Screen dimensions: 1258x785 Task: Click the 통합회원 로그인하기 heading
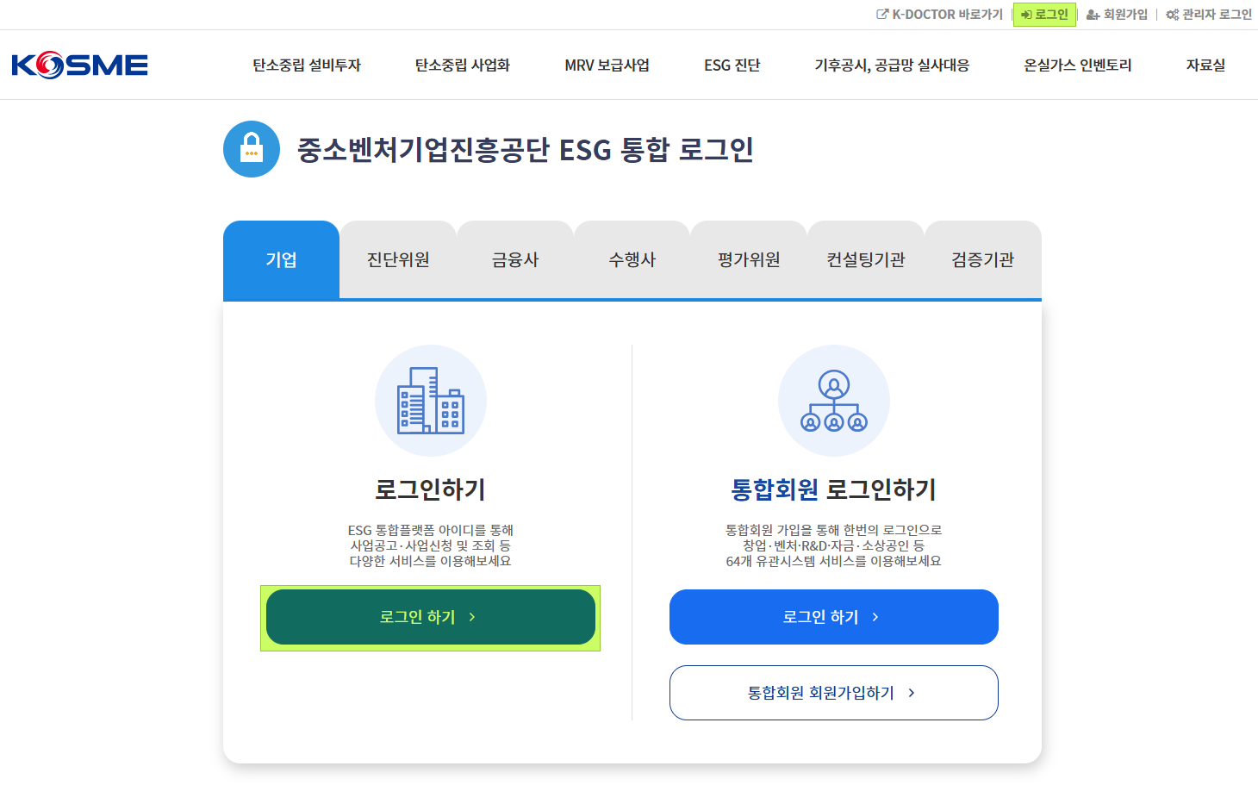click(x=834, y=489)
